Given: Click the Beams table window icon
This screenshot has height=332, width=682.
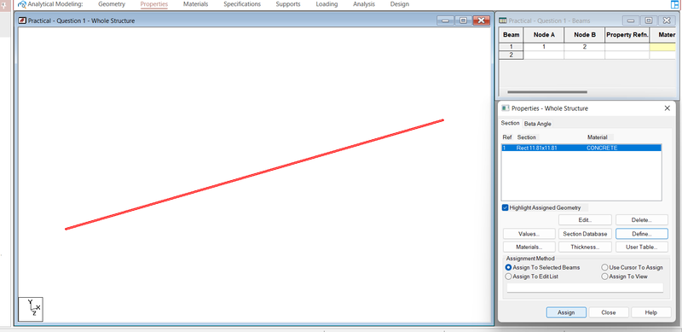Looking at the screenshot, I should (502, 20).
